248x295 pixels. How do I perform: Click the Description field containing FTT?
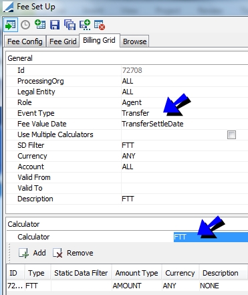(184, 199)
